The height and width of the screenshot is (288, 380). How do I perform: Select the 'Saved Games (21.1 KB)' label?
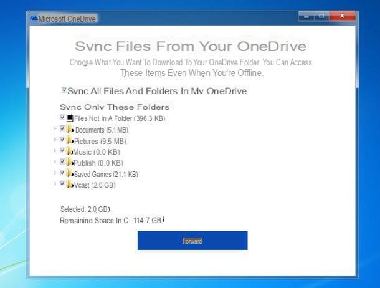coord(106,175)
